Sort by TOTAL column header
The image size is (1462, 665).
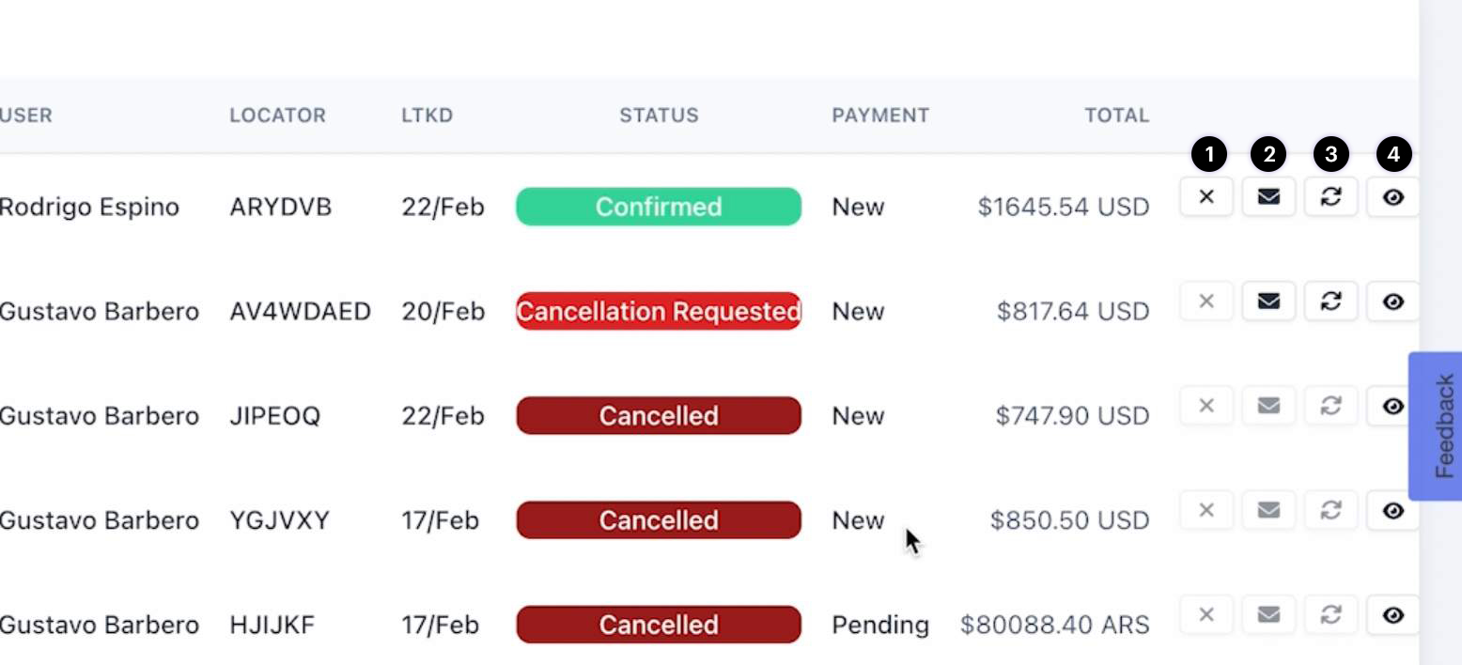[x=1116, y=116]
